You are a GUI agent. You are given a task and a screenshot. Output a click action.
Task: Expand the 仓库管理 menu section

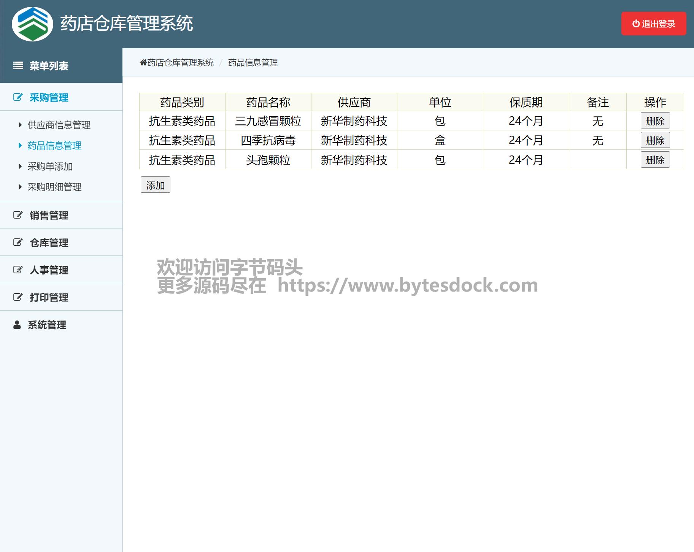tap(49, 243)
